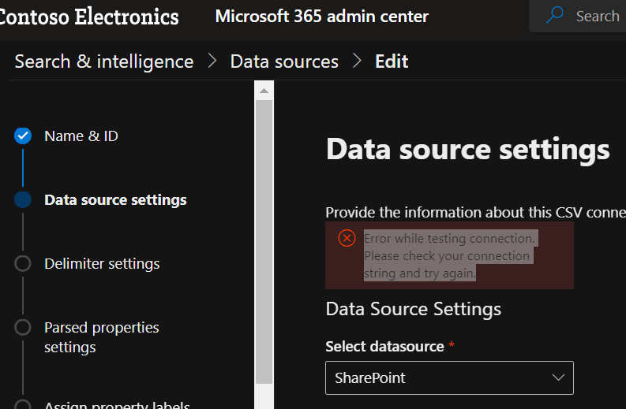626x409 pixels.
Task: Click the red error icon in the alert
Action: [x=347, y=238]
